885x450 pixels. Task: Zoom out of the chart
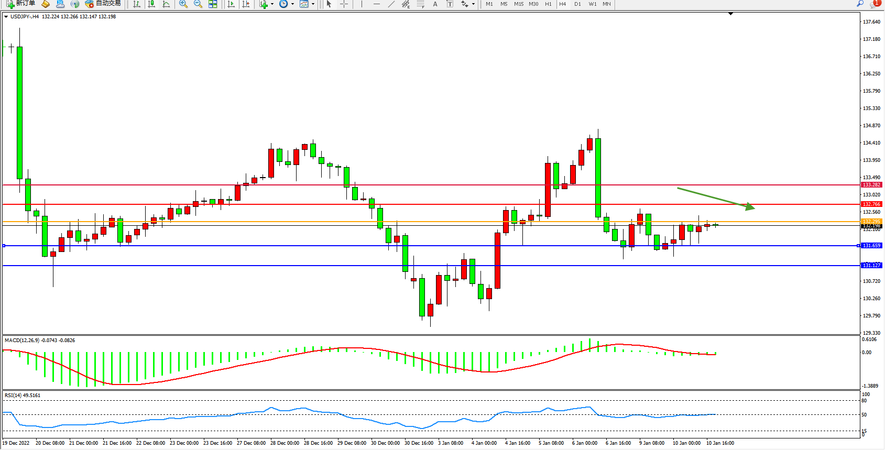click(198, 4)
